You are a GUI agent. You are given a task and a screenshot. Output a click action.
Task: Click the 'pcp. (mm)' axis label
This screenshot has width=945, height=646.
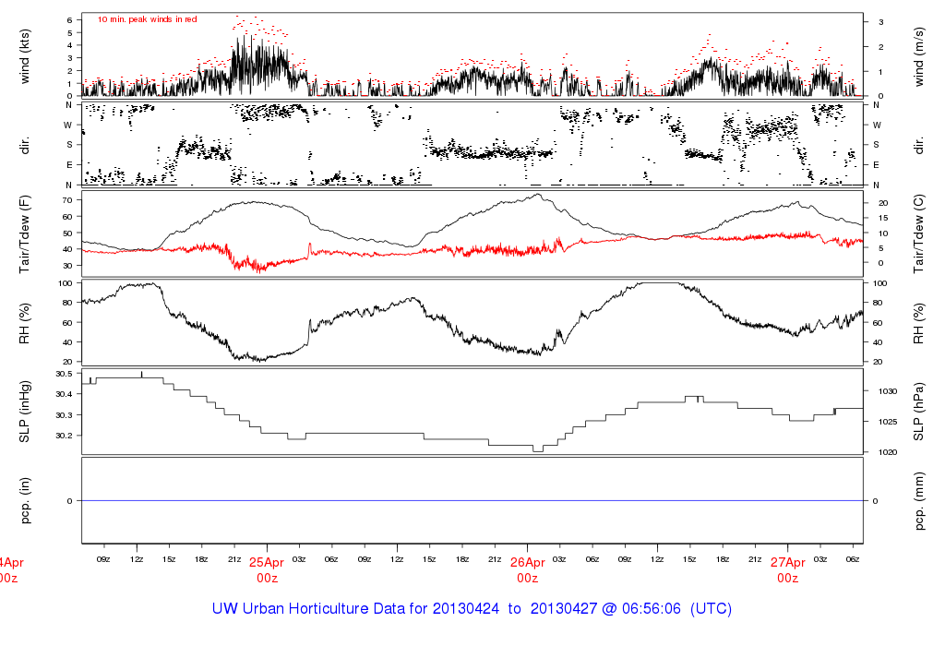tap(918, 501)
